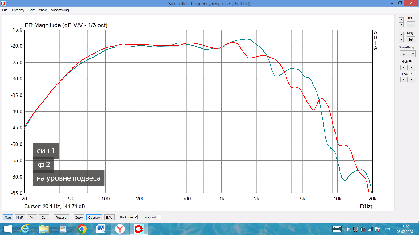Screen dimensions: 419x235
Task: Expand the Smoothing 1/3 dropdown
Action: click(x=408, y=54)
